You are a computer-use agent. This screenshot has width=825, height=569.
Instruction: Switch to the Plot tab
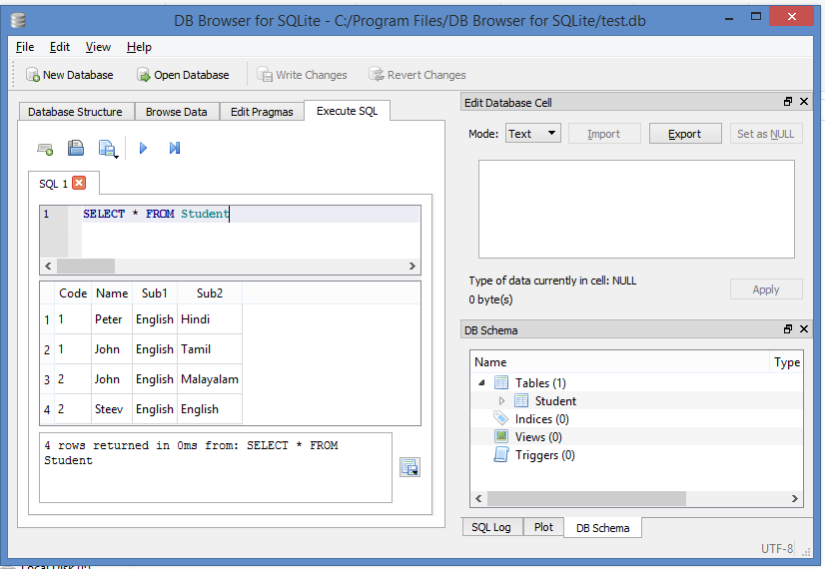pos(543,527)
